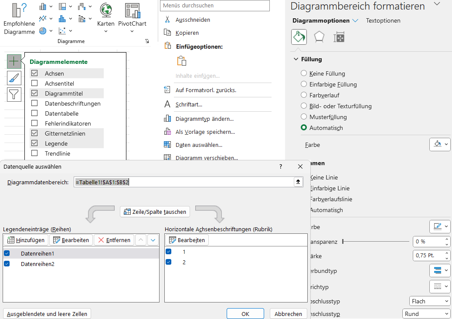Choose Schriftart... menu entry
This screenshot has height=319, width=452.
point(189,104)
